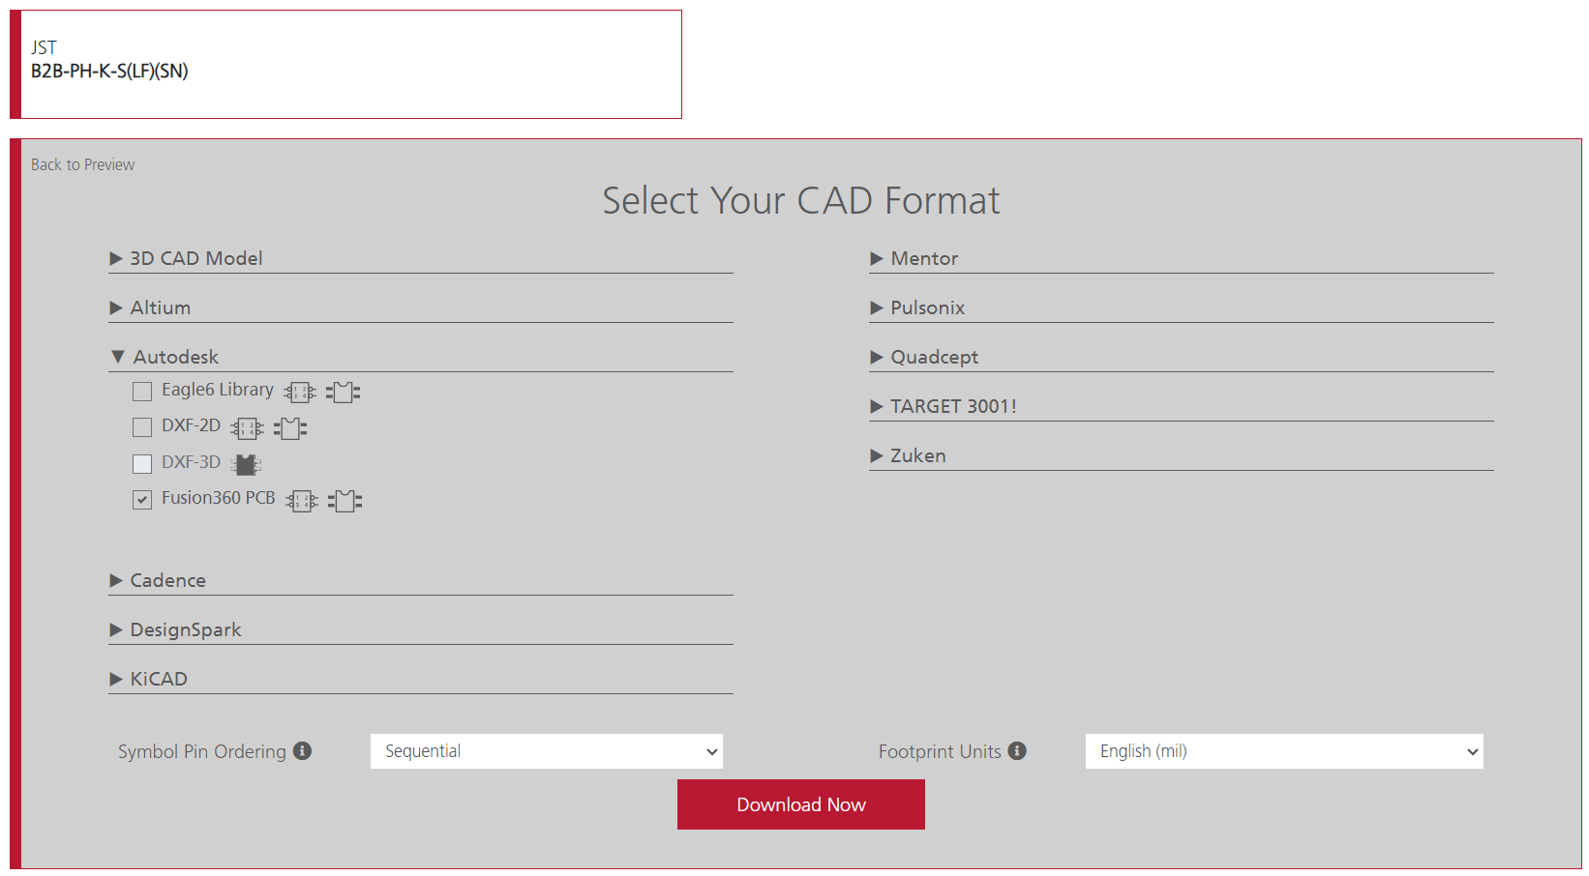Go back via Back to Preview link
Screen dimensions: 1589x876
[x=82, y=164]
